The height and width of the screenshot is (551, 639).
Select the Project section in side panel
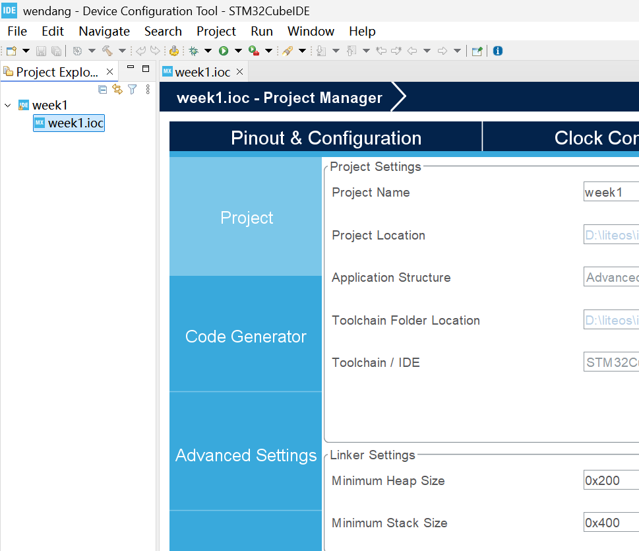coord(246,217)
